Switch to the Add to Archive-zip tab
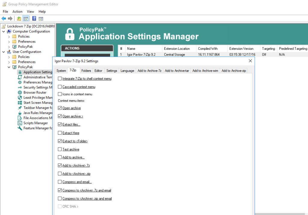The width and height of the screenshot is (308, 215). [234, 71]
